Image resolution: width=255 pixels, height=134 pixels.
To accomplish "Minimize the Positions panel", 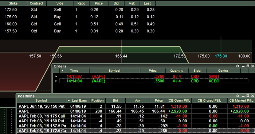I will pyautogui.click(x=243, y=96).
